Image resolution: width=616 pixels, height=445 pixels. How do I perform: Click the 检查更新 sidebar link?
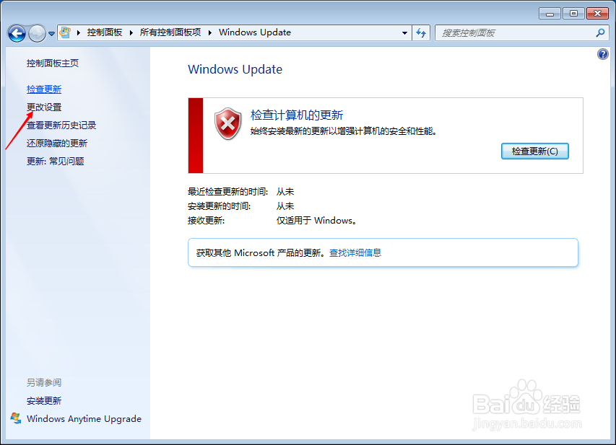44,89
